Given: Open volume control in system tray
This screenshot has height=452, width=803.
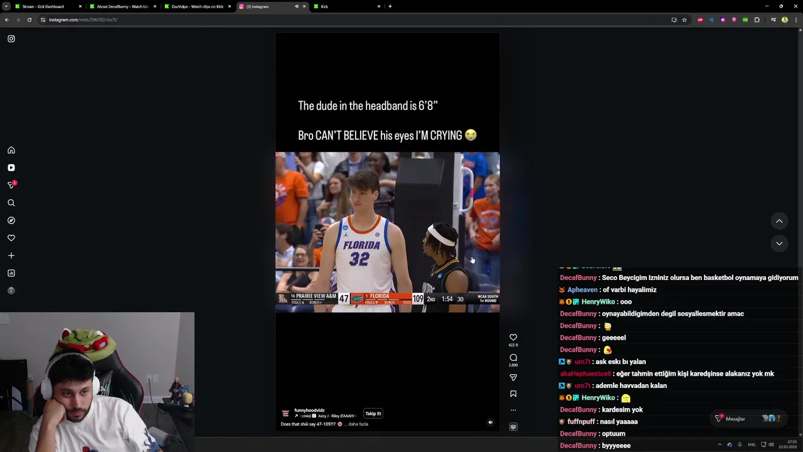Looking at the screenshot, I should click(771, 444).
